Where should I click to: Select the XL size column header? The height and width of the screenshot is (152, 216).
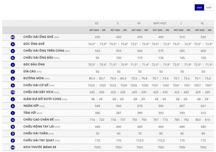pyautogui.click(x=202, y=23)
